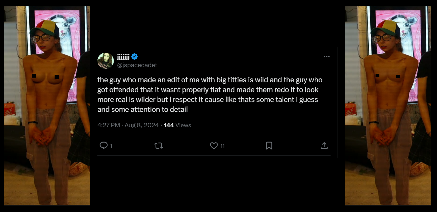Click the 4:27 PM time stamp
Image resolution: width=437 pixels, height=212 pixels.
tap(109, 125)
